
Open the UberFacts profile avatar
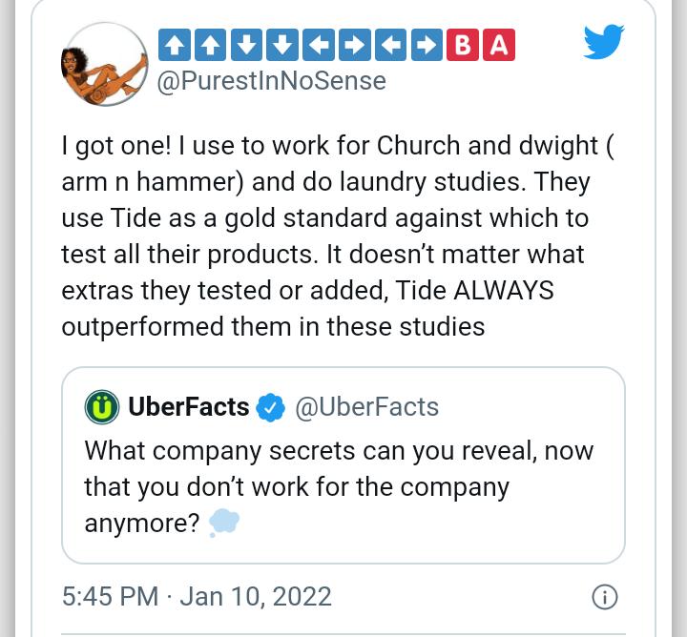tap(102, 407)
